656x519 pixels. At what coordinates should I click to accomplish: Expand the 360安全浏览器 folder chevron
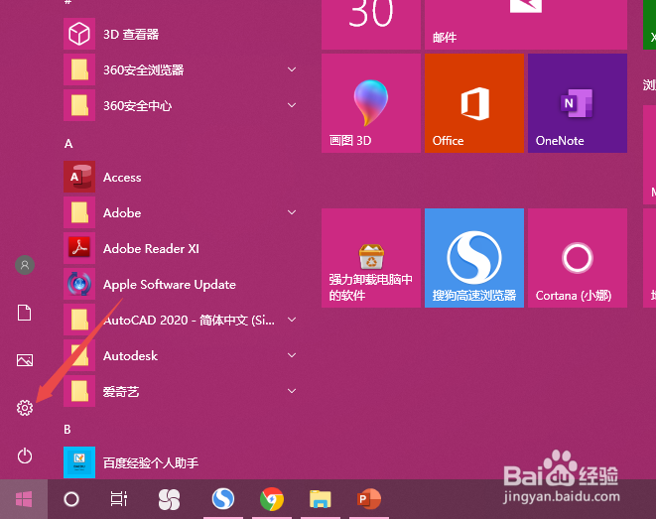click(292, 69)
